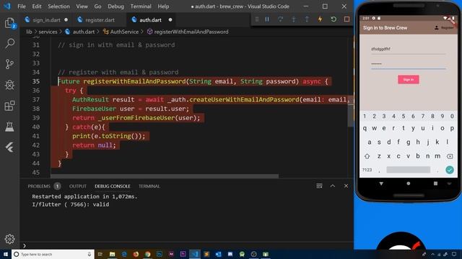Open the Test flask view in the activity bar

tap(9, 127)
